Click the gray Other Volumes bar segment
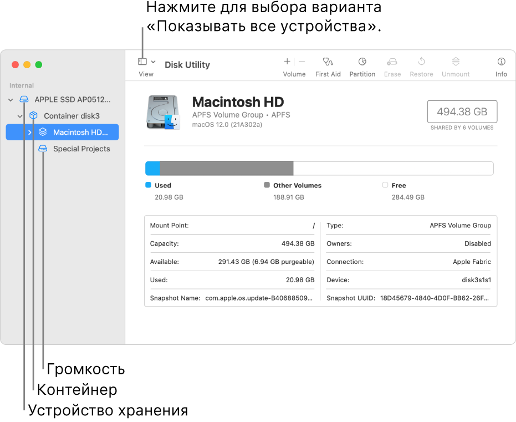The image size is (516, 422). (x=226, y=169)
